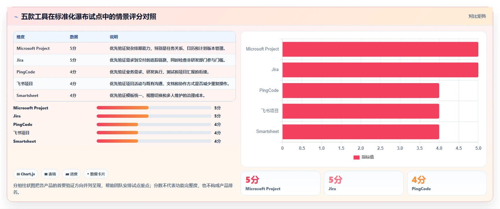Click the page title 五款工具在标准化瀑布试点中的情景评分对照

click(x=89, y=17)
